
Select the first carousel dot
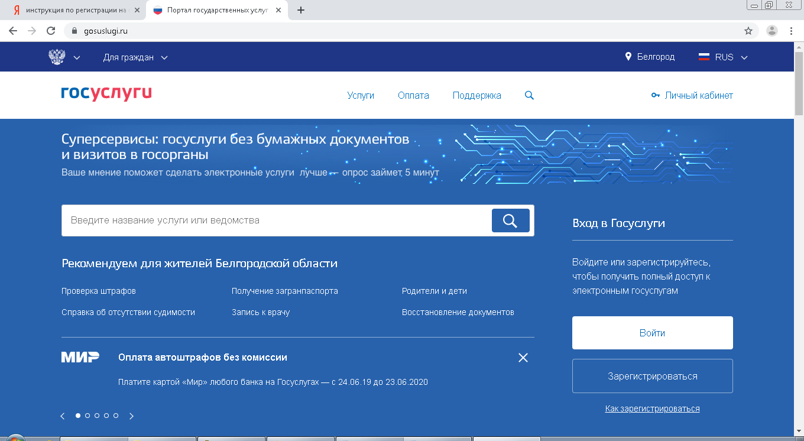(78, 416)
